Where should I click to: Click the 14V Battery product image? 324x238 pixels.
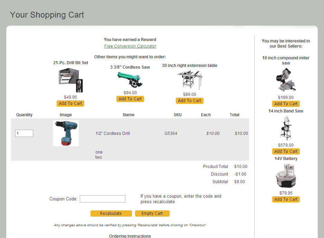(x=286, y=176)
